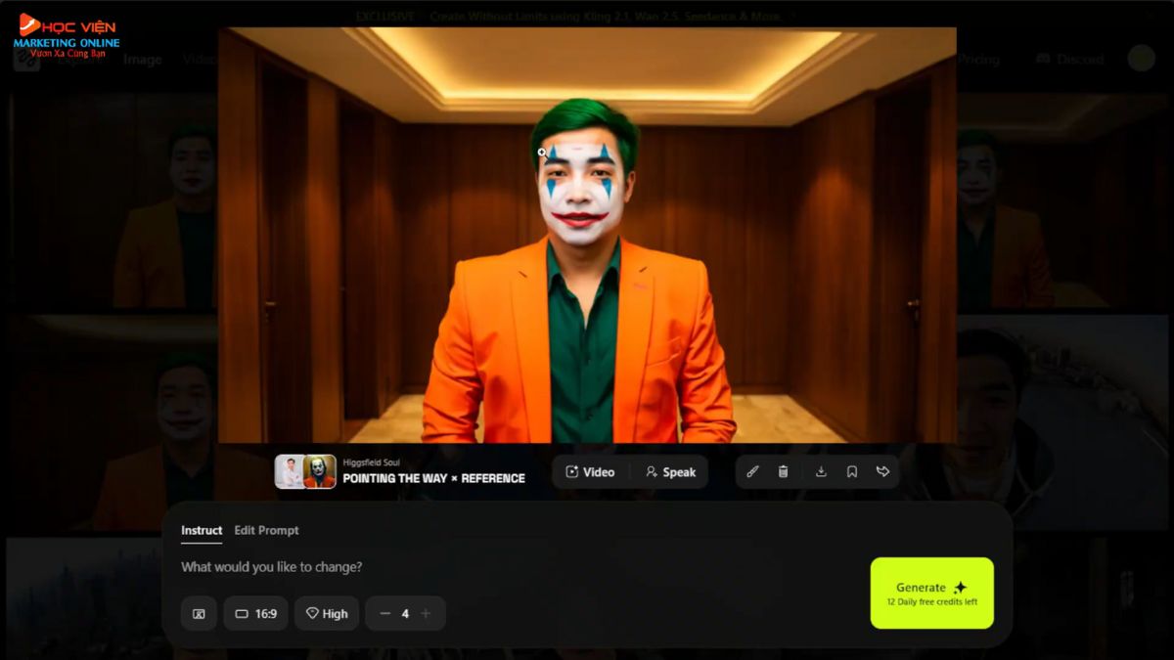The image size is (1174, 660).
Task: Open the image reference upload icon
Action: pos(199,614)
